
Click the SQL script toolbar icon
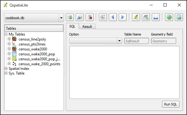point(103,17)
